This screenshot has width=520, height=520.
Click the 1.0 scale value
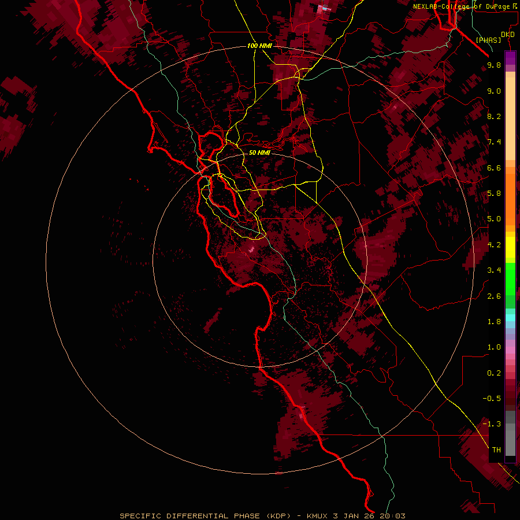point(494,347)
